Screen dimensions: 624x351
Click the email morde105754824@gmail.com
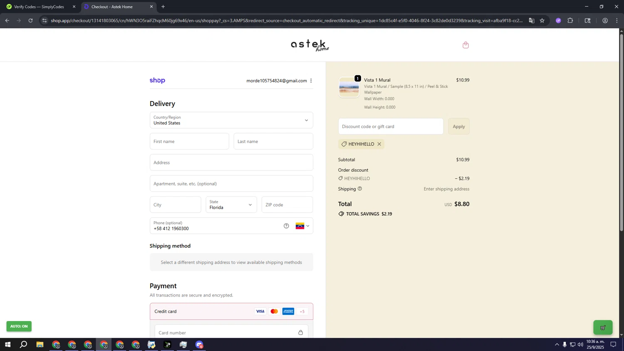pos(277,81)
